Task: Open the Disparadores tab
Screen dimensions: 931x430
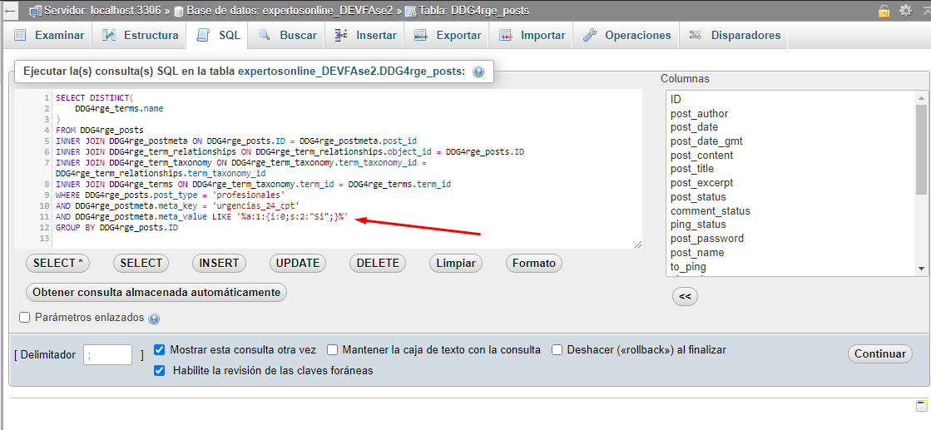Action: click(x=734, y=36)
